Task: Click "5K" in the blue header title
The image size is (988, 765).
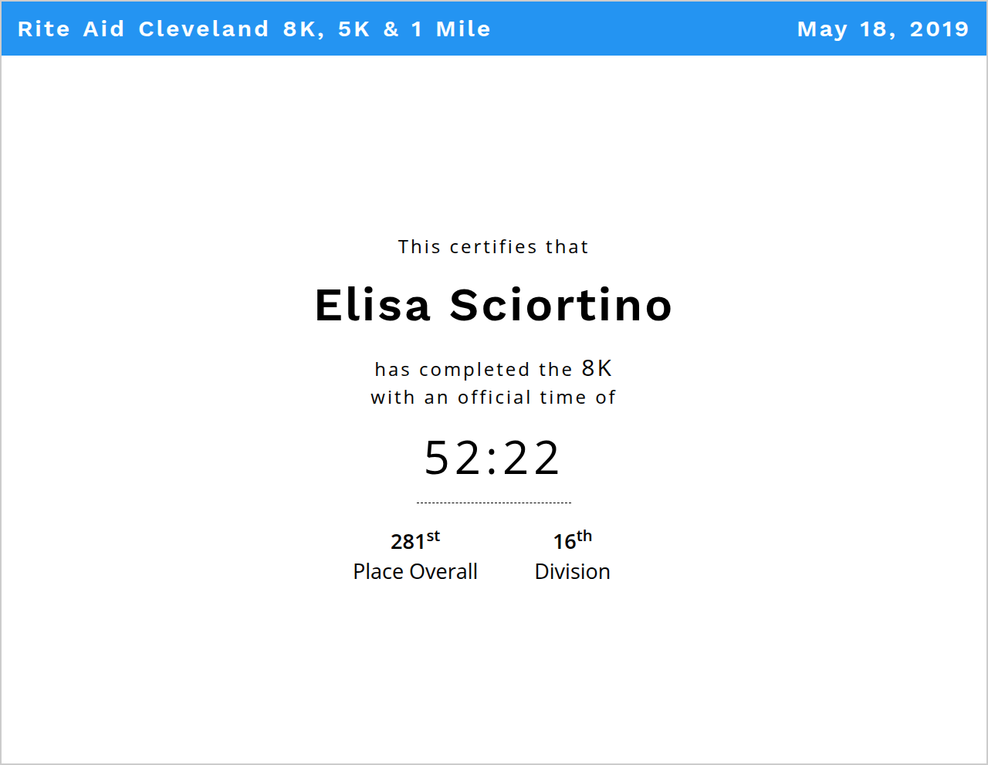Action: click(x=354, y=29)
